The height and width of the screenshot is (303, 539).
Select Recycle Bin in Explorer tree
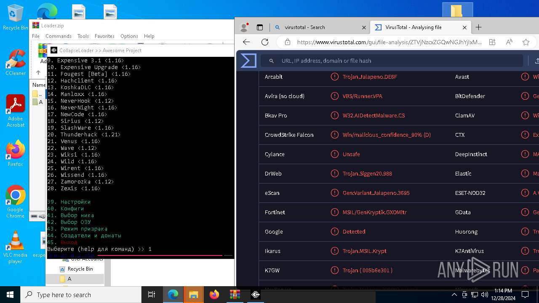[x=80, y=269]
